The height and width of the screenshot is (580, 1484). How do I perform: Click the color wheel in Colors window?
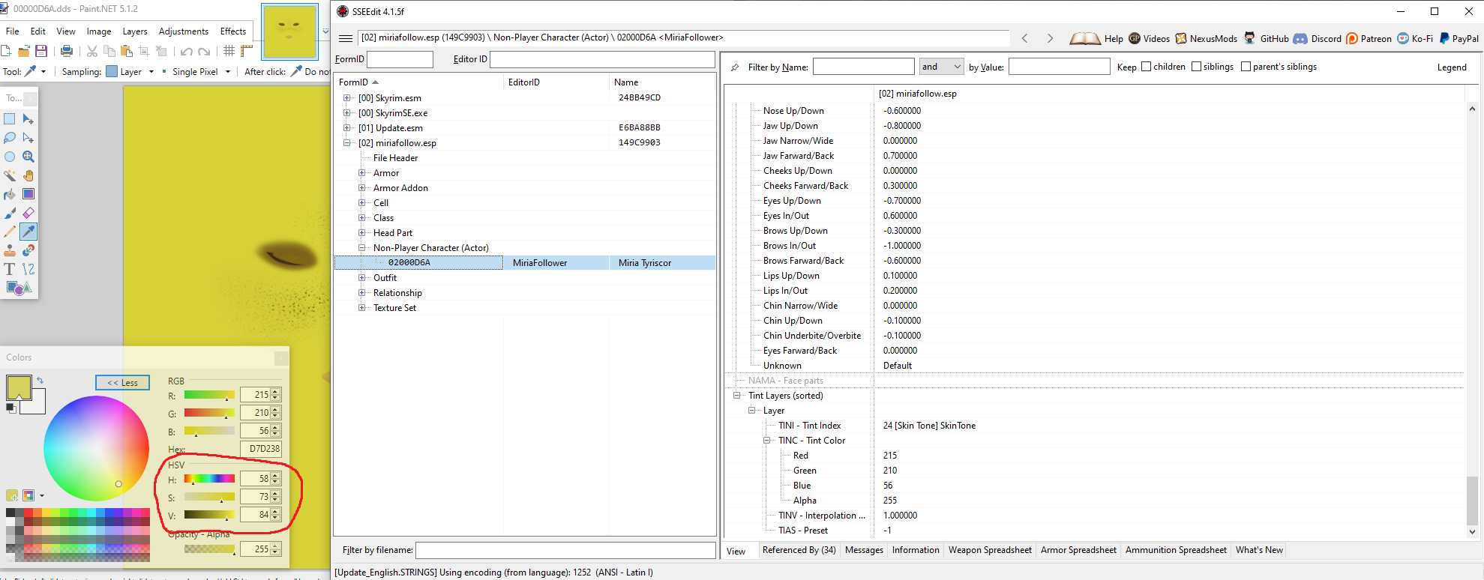pos(96,448)
